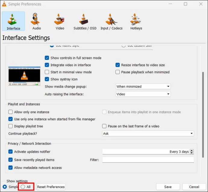The width and height of the screenshot is (208, 192).
Task: Open the Hotkeys settings category
Action: pyautogui.click(x=136, y=21)
